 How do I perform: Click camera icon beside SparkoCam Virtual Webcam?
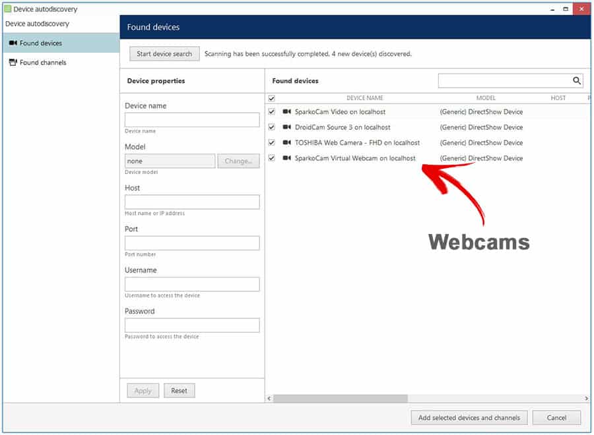[287, 158]
